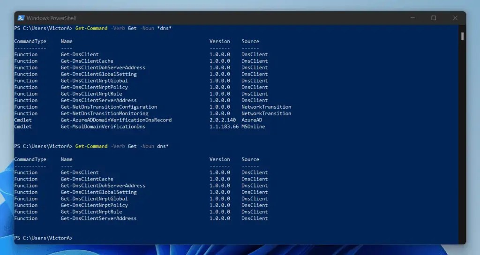
Task: Click Get-DnsClientGlobalSetting under the dns* output
Action: (x=98, y=192)
